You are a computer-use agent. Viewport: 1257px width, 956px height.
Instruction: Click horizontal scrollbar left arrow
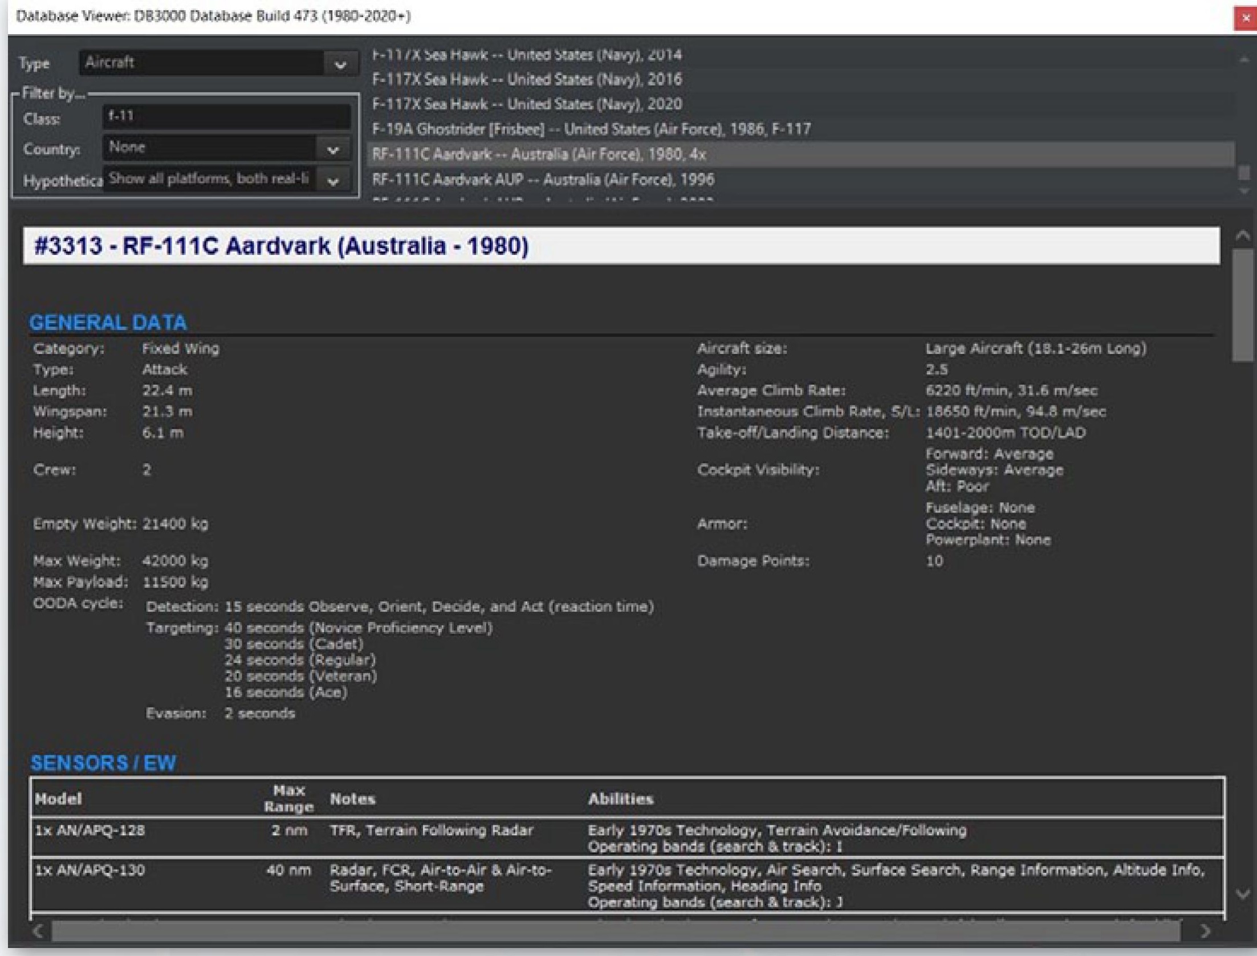pos(38,931)
